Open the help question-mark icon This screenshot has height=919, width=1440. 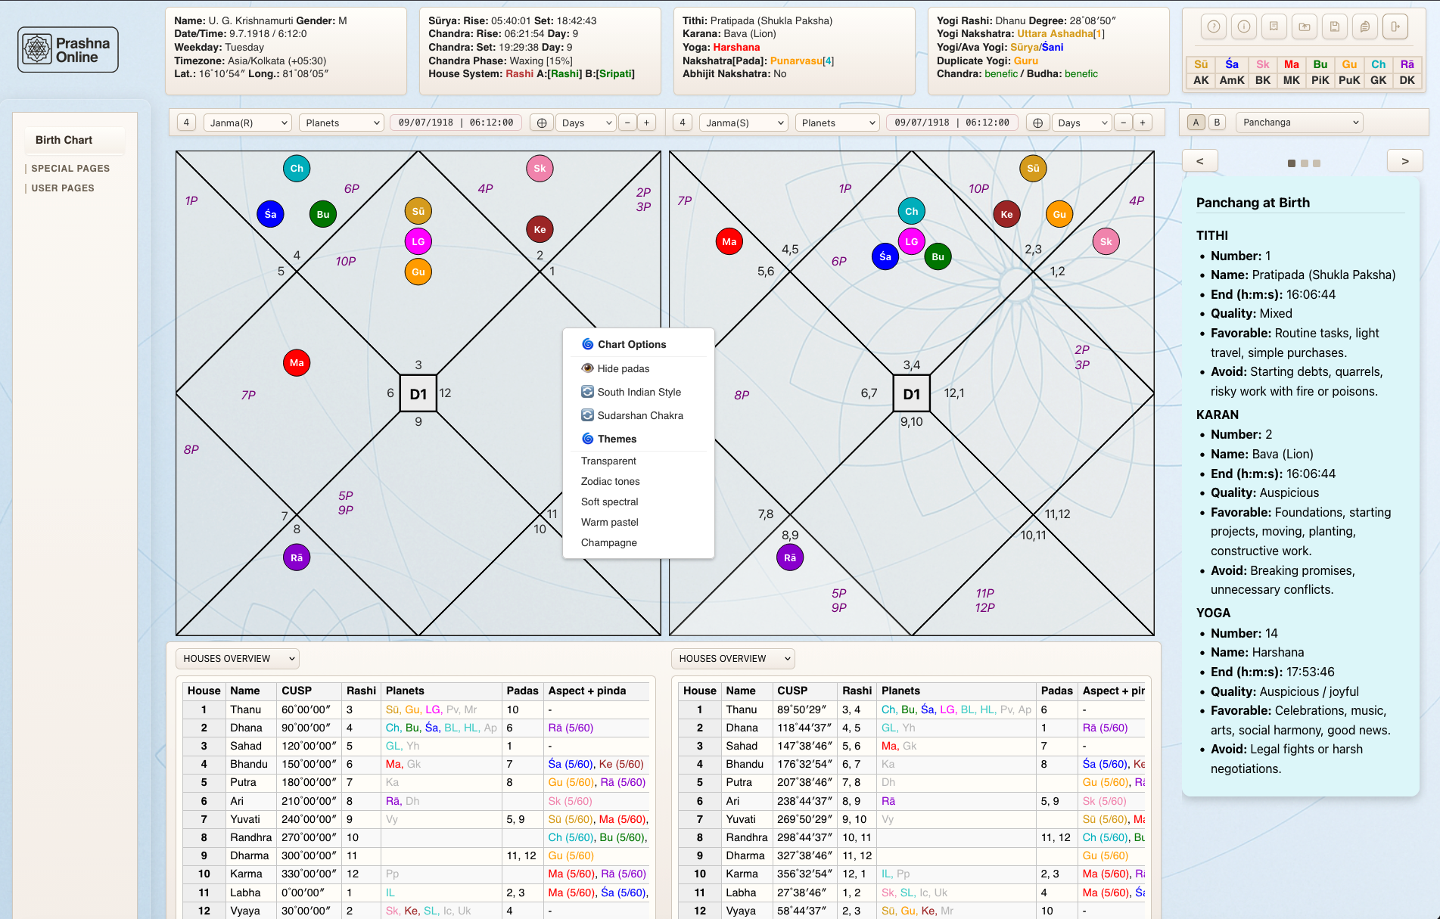pyautogui.click(x=1213, y=27)
